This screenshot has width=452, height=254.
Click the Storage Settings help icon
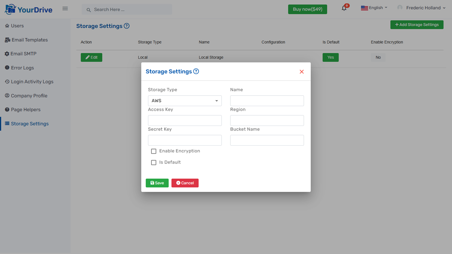coord(196,71)
